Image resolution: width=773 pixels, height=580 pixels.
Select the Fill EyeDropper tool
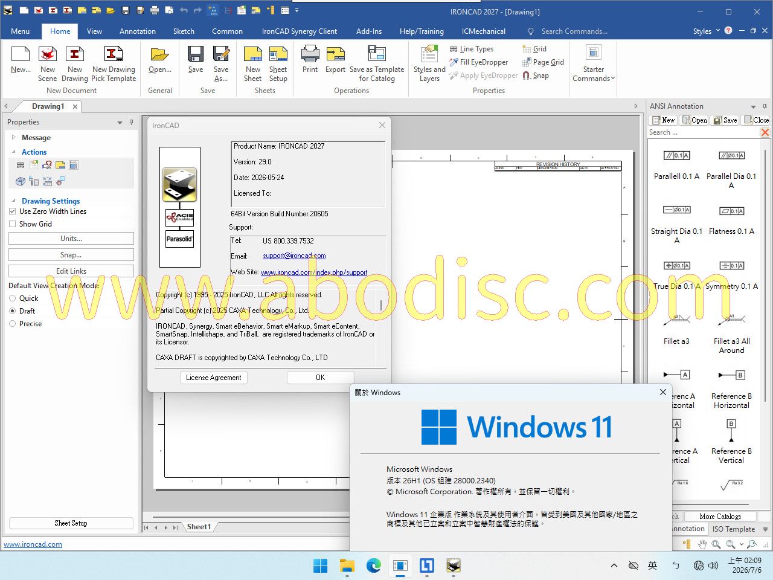[x=479, y=62]
